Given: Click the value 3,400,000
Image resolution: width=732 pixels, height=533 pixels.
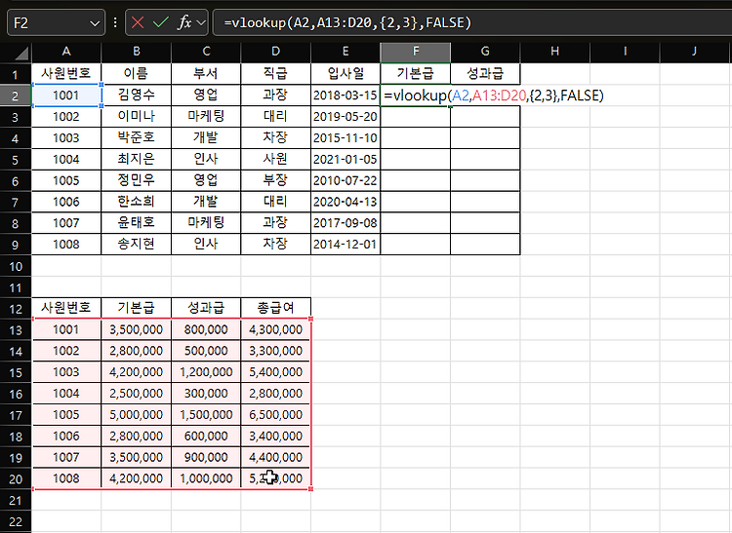Looking at the screenshot, I should (x=275, y=437).
